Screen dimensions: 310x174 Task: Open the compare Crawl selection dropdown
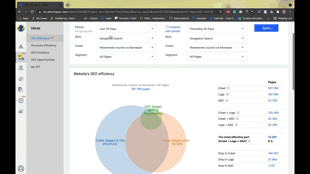pos(217,48)
